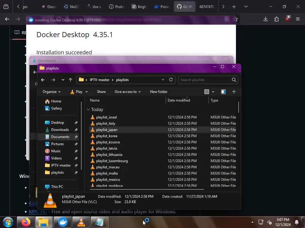Click the search magnifier icon
This screenshot has width=305, height=228.
pos(234,80)
